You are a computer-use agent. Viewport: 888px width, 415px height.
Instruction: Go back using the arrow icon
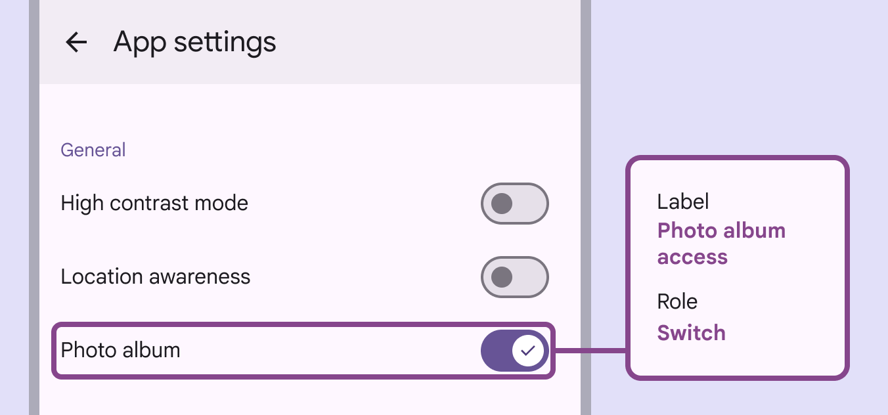(x=76, y=43)
